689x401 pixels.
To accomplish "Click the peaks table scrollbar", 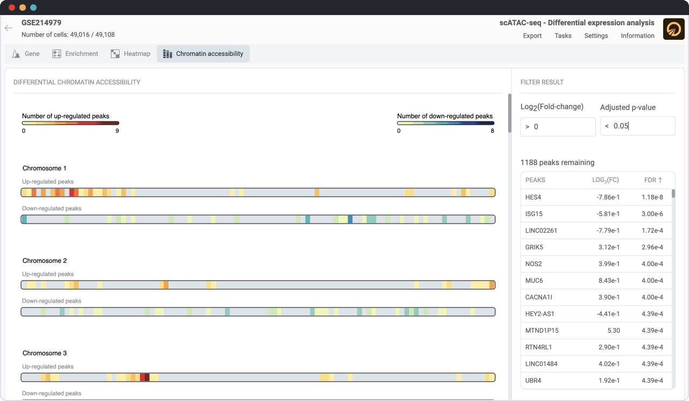I will tap(673, 194).
